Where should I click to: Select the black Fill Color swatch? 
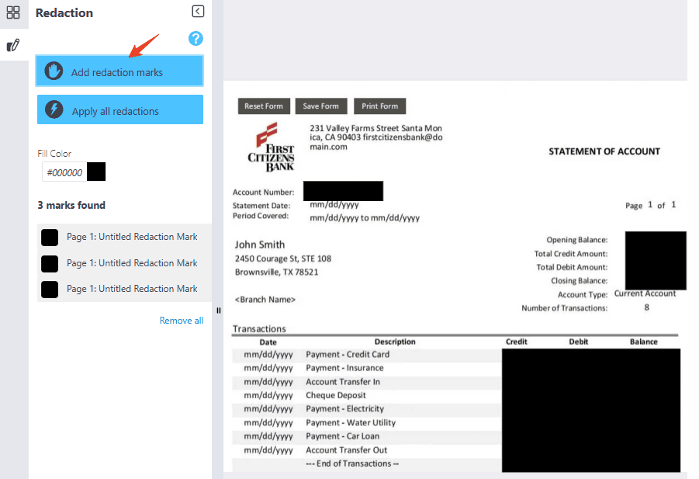[96, 171]
